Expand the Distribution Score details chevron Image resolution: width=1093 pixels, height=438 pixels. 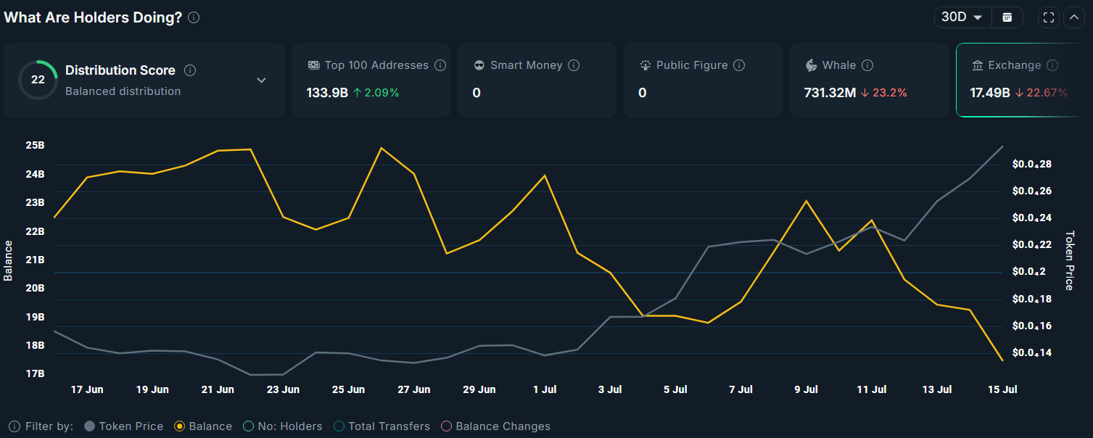(x=262, y=80)
